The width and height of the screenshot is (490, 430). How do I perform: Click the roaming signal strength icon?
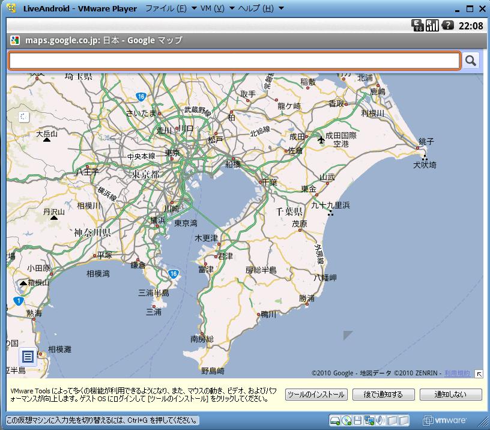pos(432,25)
